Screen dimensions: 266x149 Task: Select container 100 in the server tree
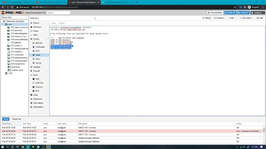(18, 27)
